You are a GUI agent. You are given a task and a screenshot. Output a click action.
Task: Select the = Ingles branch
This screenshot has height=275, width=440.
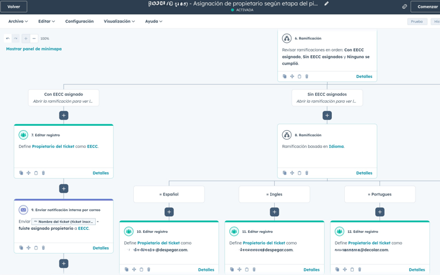pos(275,194)
